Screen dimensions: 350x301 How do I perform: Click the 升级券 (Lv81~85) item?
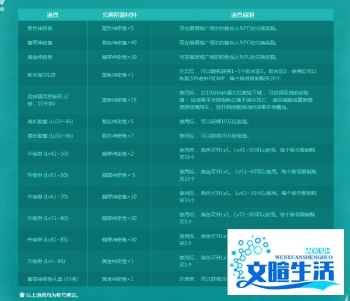pyautogui.click(x=48, y=240)
